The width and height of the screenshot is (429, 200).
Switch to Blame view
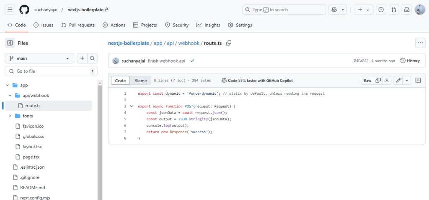pos(140,81)
